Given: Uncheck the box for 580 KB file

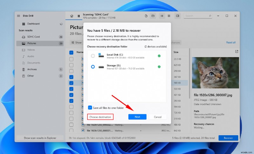Looking at the screenshot, I should pos(71,83).
